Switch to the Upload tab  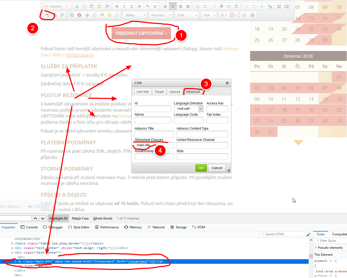pos(175,92)
